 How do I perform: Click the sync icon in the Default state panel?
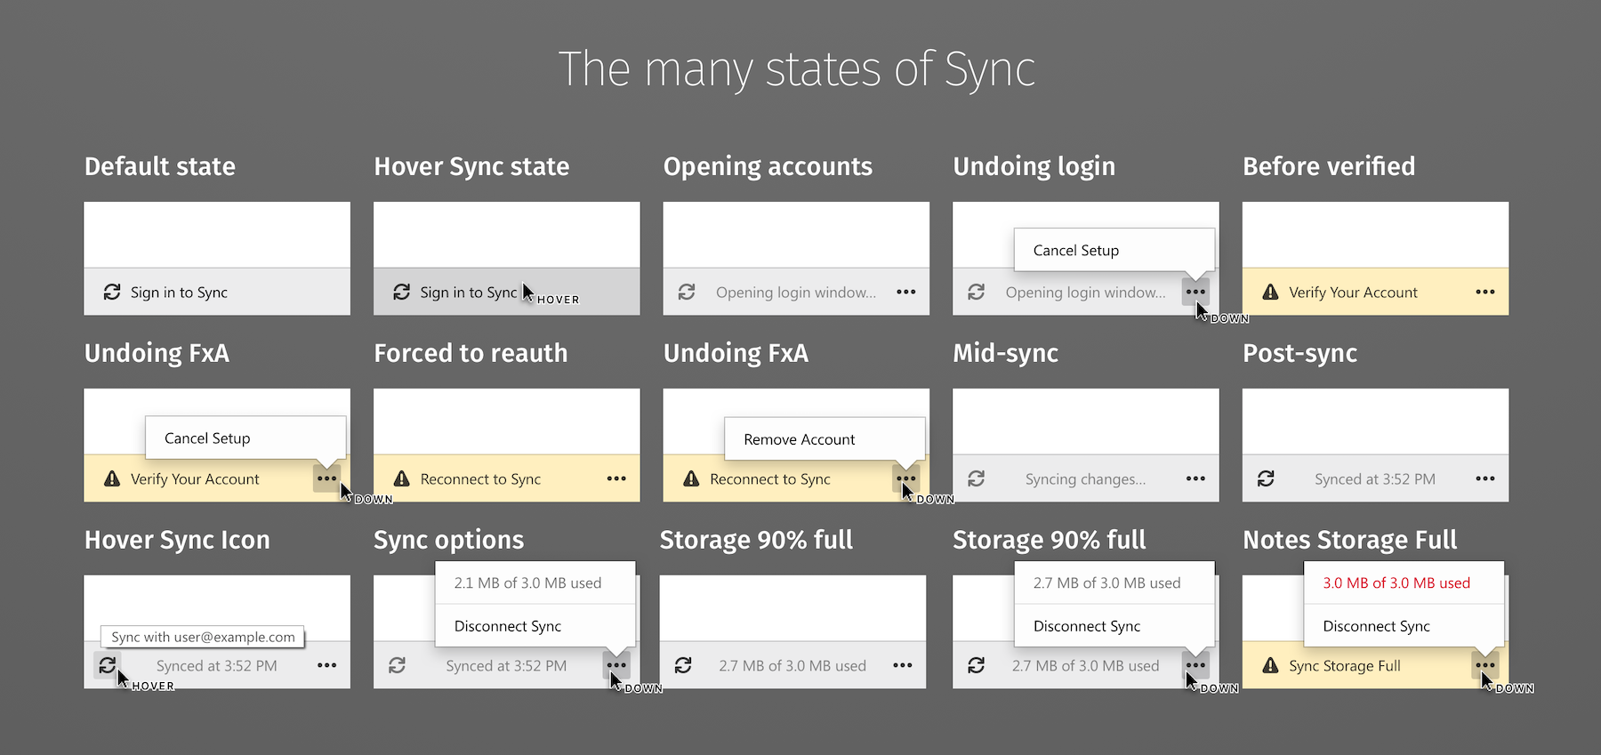[112, 292]
